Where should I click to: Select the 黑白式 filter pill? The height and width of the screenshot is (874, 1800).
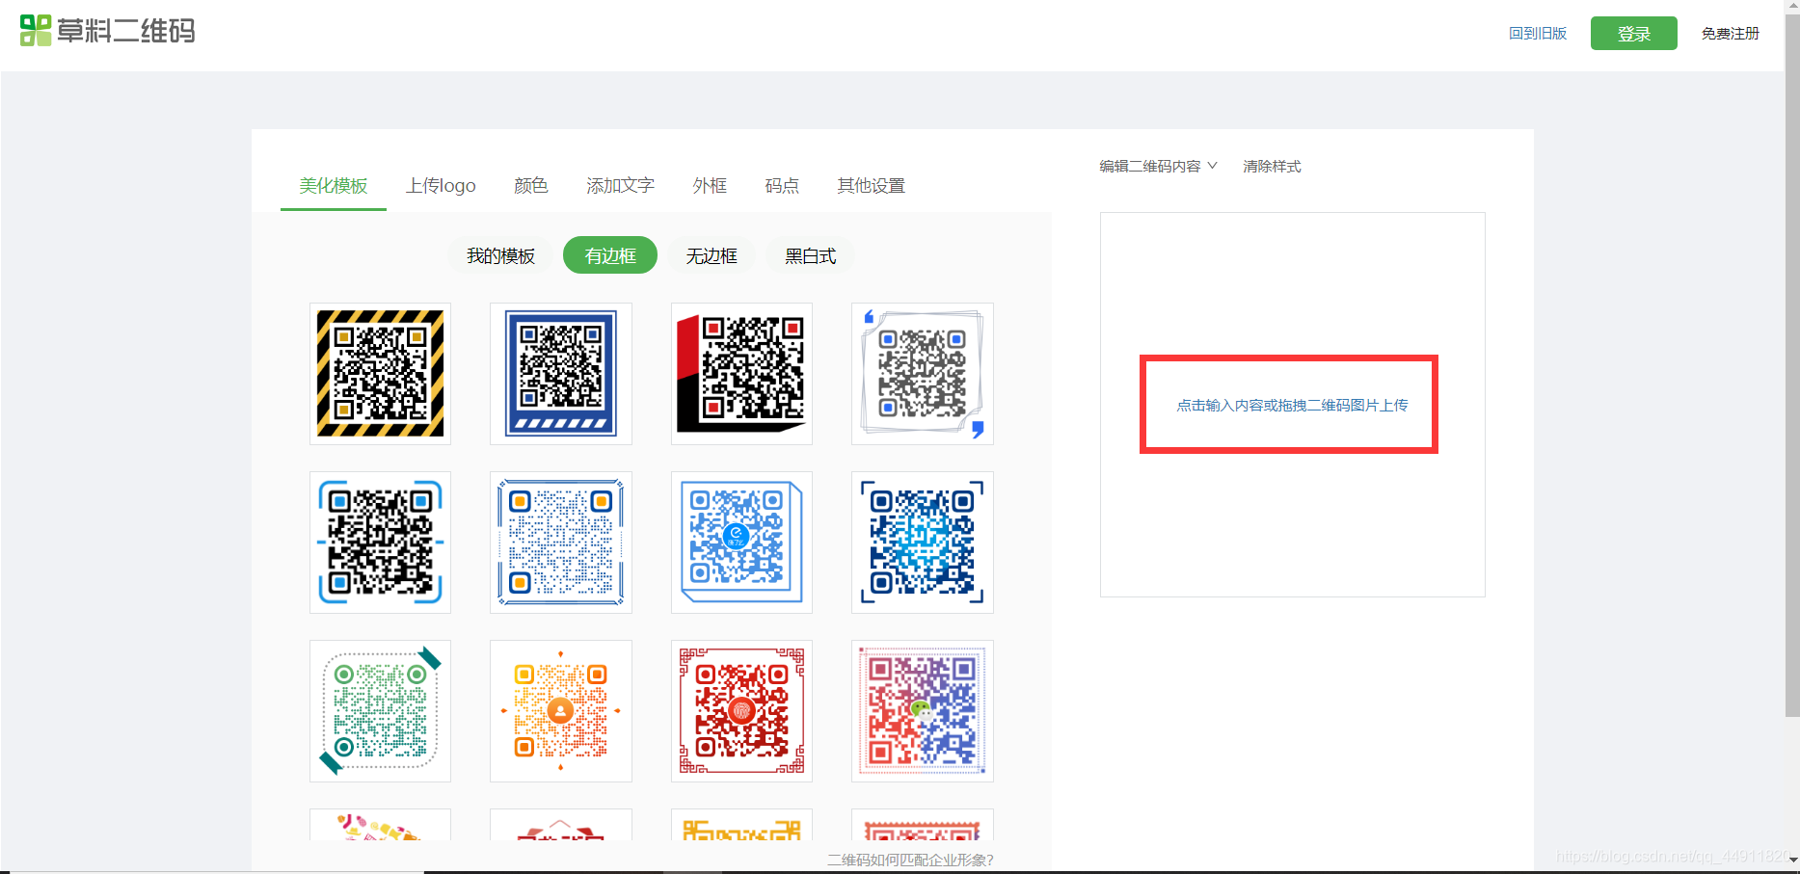click(810, 255)
